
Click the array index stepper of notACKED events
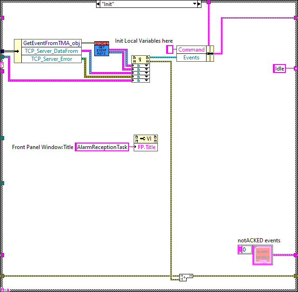pyautogui.click(x=240, y=249)
